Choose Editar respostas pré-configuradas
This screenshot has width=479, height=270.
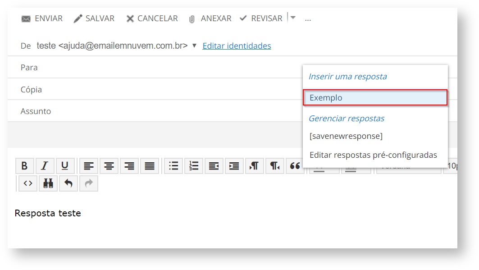click(x=373, y=155)
